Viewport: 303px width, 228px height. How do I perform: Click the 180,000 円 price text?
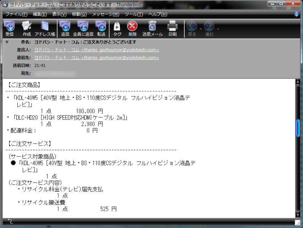(89, 111)
